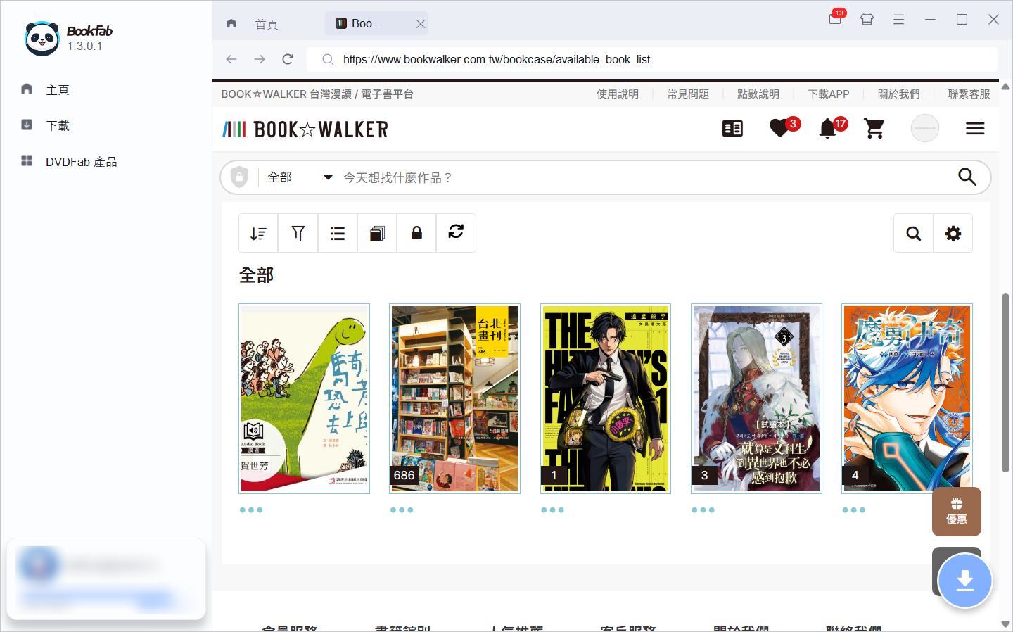Open the site hamburger menu
This screenshot has height=632, width=1013.
[x=975, y=129]
